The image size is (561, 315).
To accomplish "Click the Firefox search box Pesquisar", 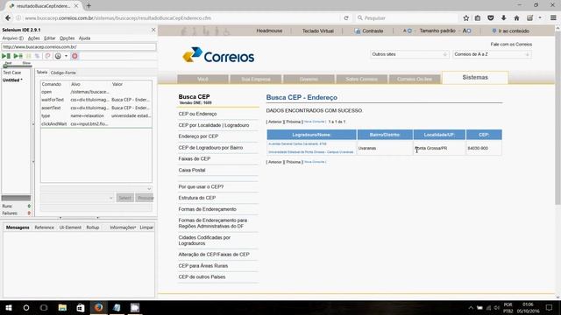I will pyautogui.click(x=407, y=17).
